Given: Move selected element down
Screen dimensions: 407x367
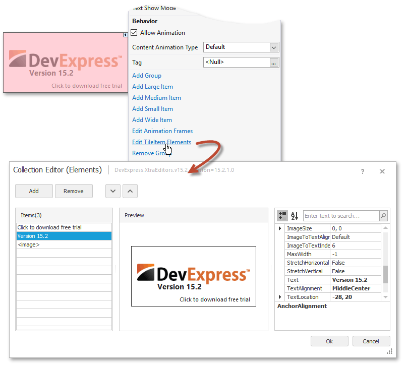Looking at the screenshot, I should tap(113, 191).
